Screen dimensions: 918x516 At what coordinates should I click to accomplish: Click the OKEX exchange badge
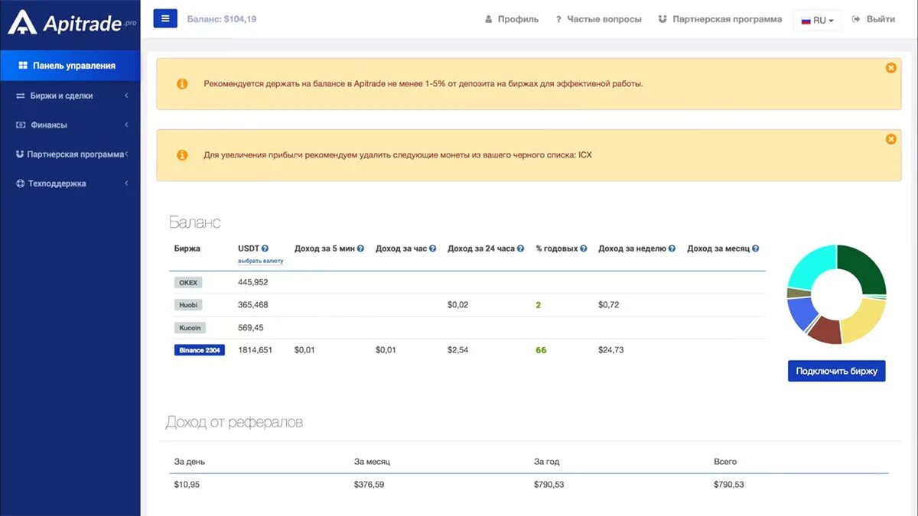pos(188,282)
